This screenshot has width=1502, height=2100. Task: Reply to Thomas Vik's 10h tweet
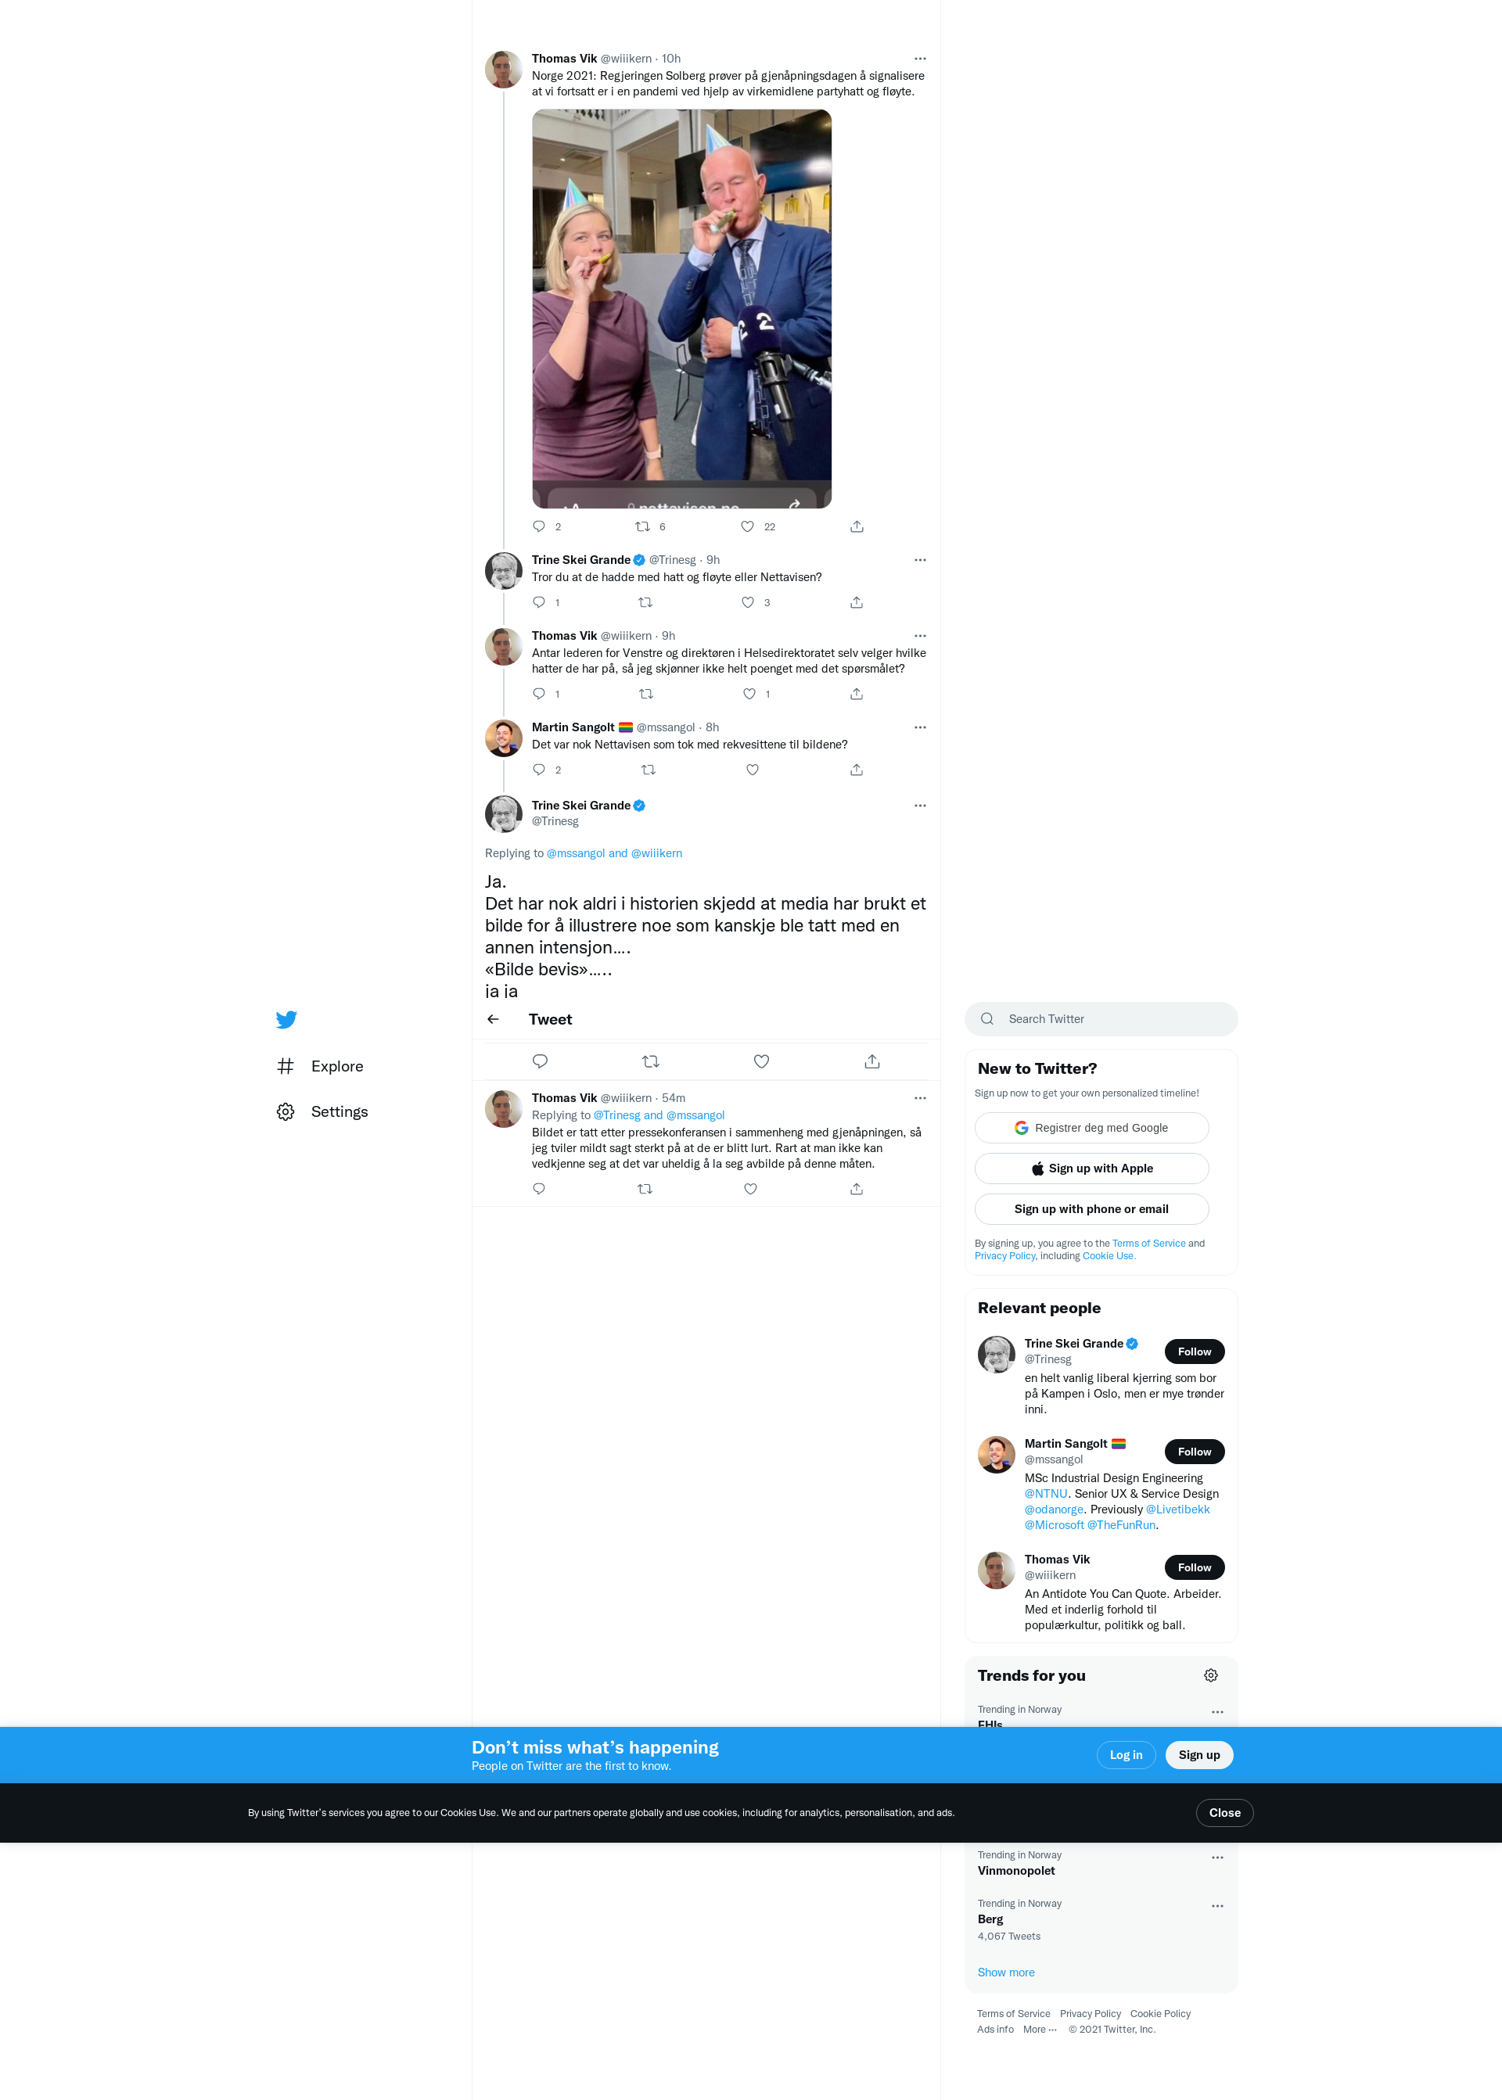[x=539, y=526]
